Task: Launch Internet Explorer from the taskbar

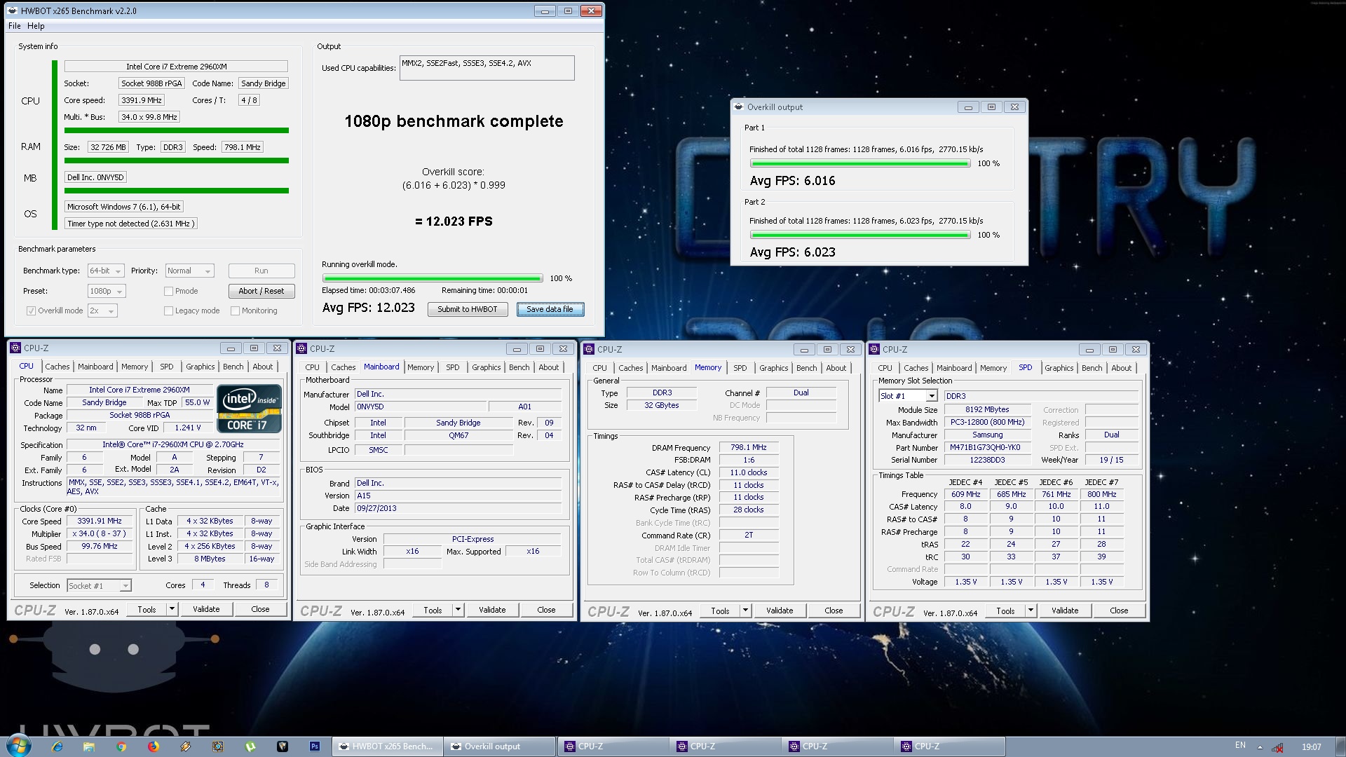Action: click(57, 746)
